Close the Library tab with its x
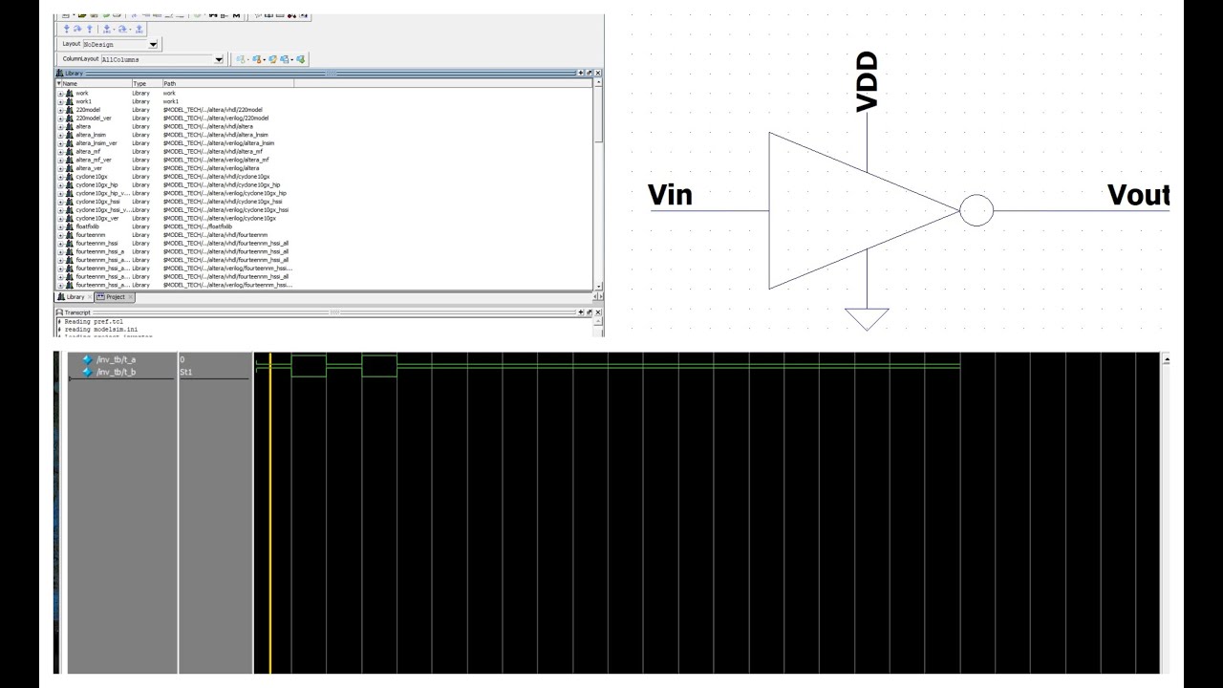This screenshot has width=1223, height=688. tap(90, 296)
